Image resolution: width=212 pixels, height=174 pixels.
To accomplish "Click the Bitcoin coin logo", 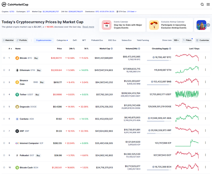I will (x=17, y=58).
